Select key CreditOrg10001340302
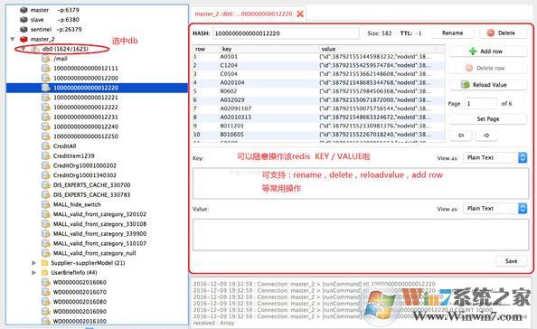537x329 pixels. pos(85,175)
